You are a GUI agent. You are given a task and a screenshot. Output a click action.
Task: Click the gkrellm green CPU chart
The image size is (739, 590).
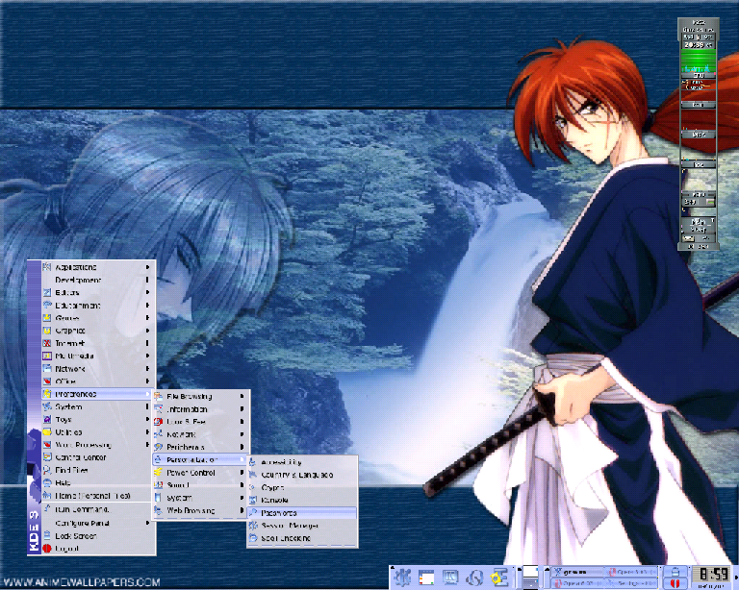(698, 61)
